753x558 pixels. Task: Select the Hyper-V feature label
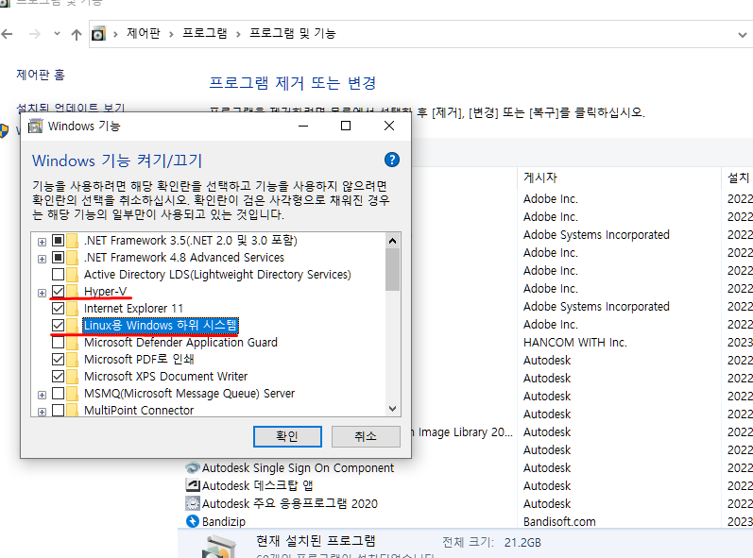[106, 291]
